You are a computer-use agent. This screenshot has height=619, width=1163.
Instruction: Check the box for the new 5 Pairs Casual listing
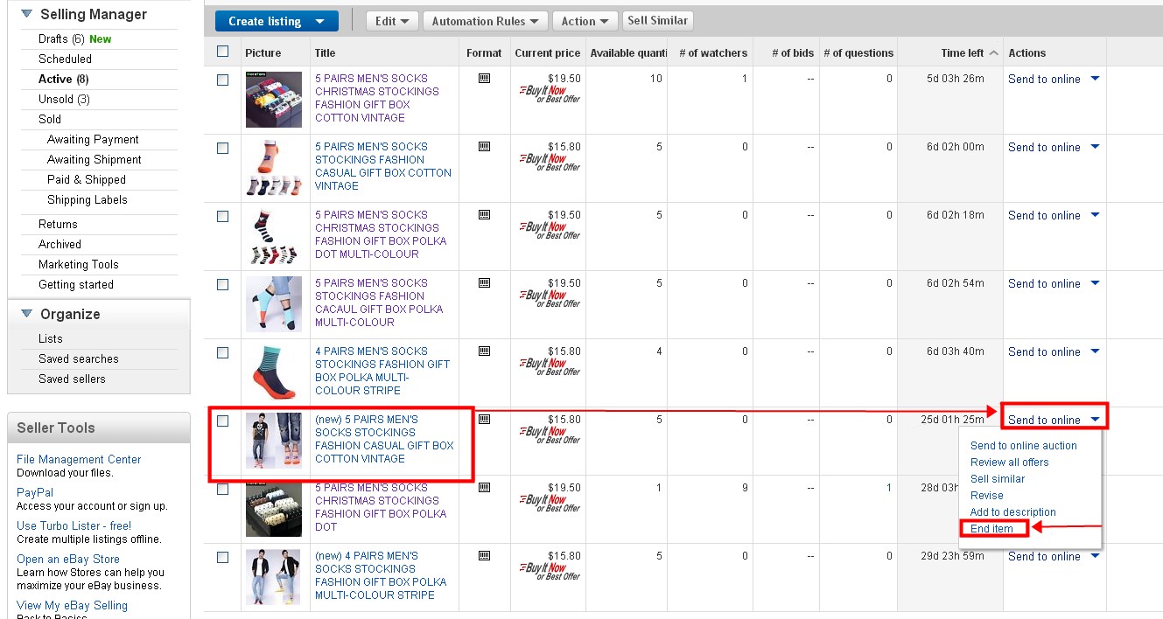pos(222,421)
